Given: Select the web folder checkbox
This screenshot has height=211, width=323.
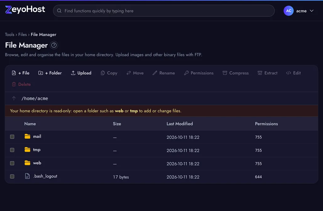Looking at the screenshot, I should [12, 163].
